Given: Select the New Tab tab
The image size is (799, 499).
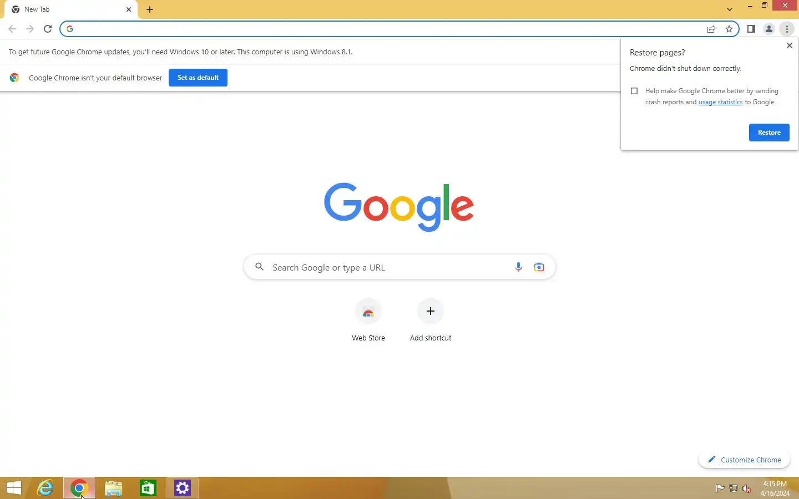Looking at the screenshot, I should coord(71,9).
